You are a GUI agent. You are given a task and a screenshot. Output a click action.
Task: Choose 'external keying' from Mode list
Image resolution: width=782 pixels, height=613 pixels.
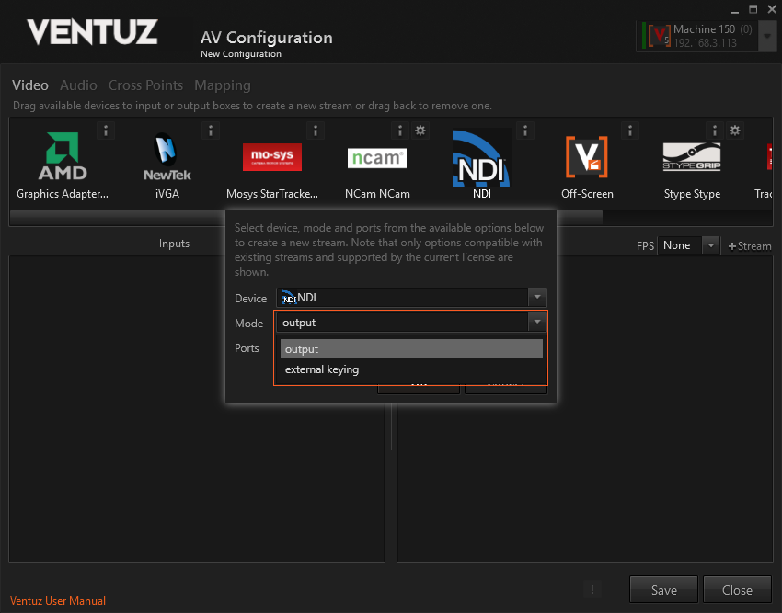[x=322, y=369]
